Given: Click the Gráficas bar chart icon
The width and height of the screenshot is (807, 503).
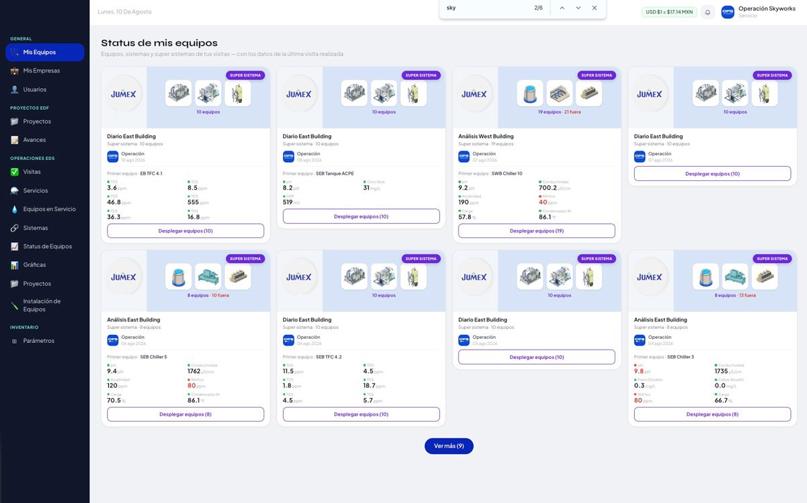Looking at the screenshot, I should coord(15,265).
